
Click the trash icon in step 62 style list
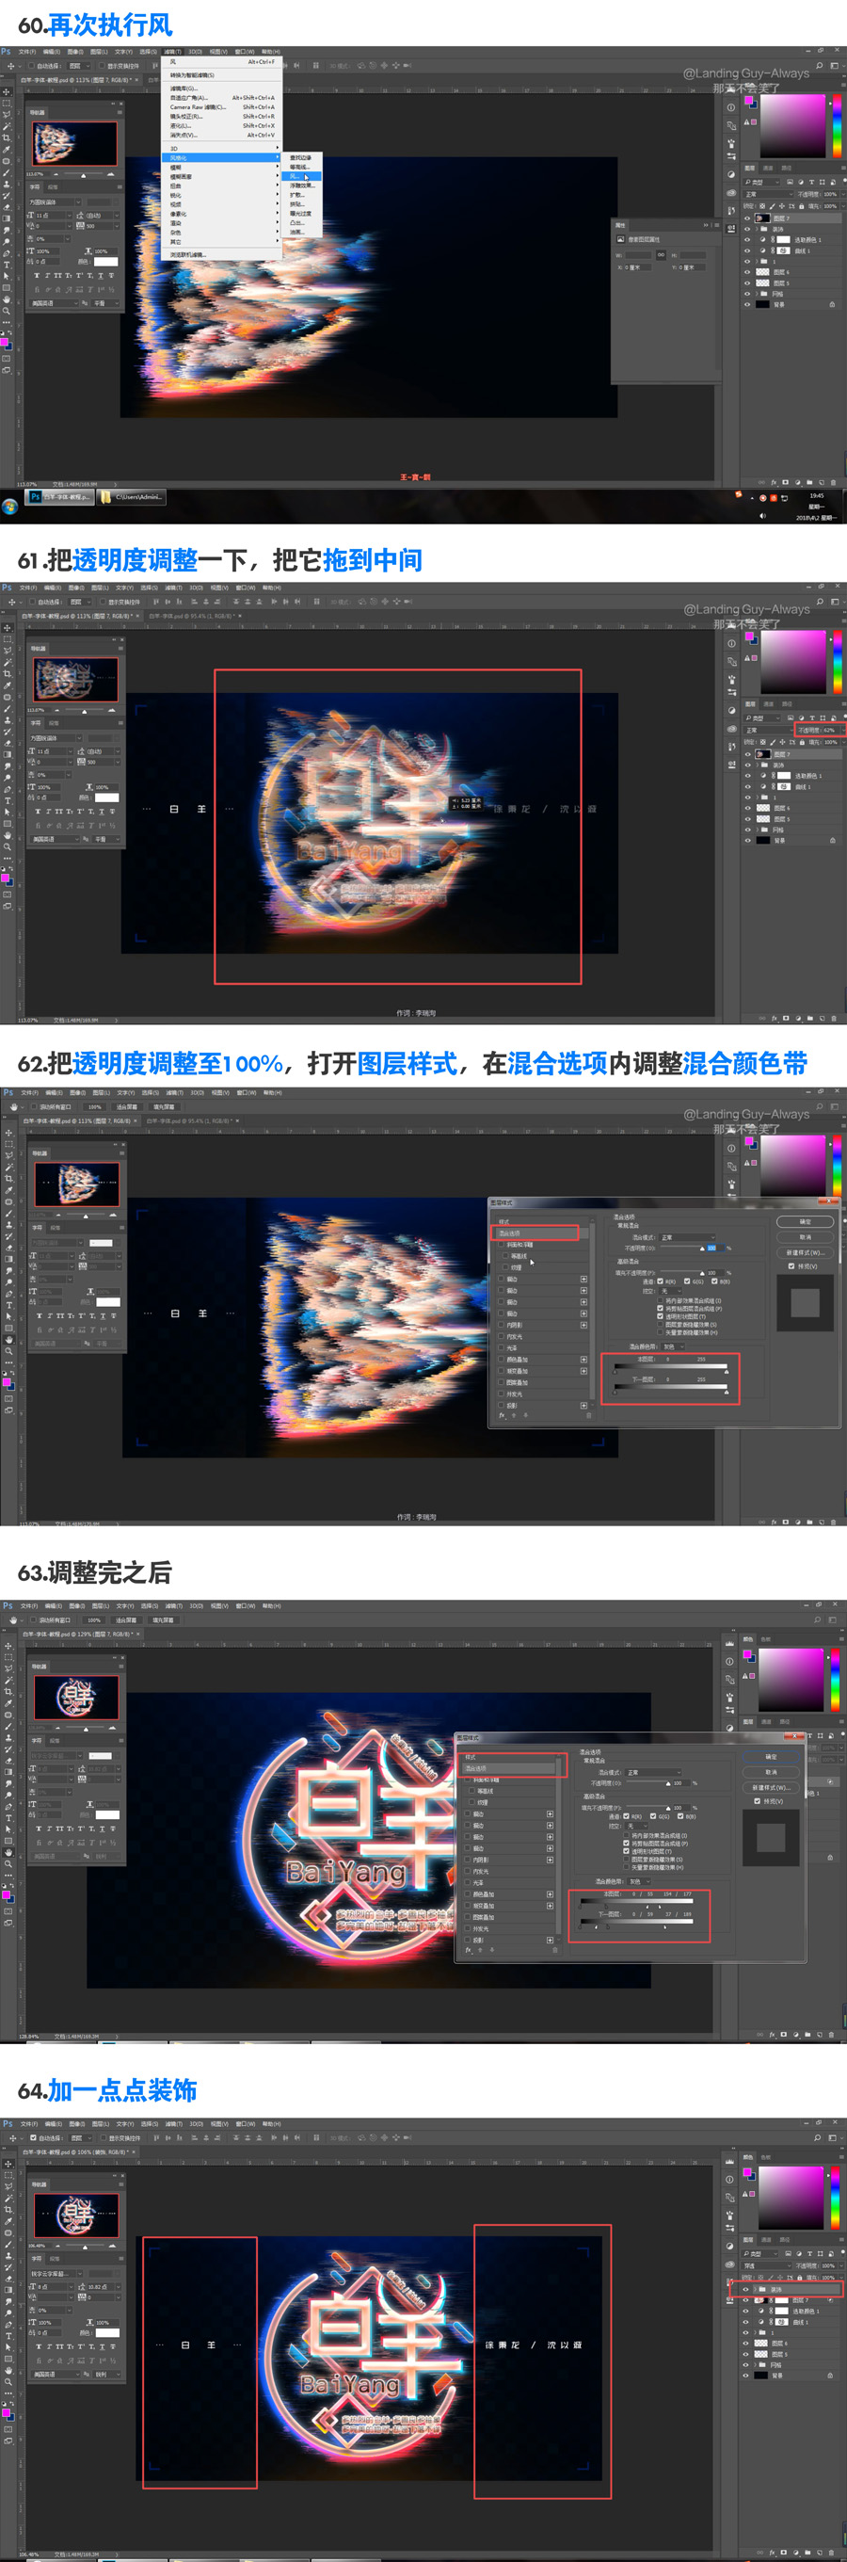pyautogui.click(x=588, y=1415)
